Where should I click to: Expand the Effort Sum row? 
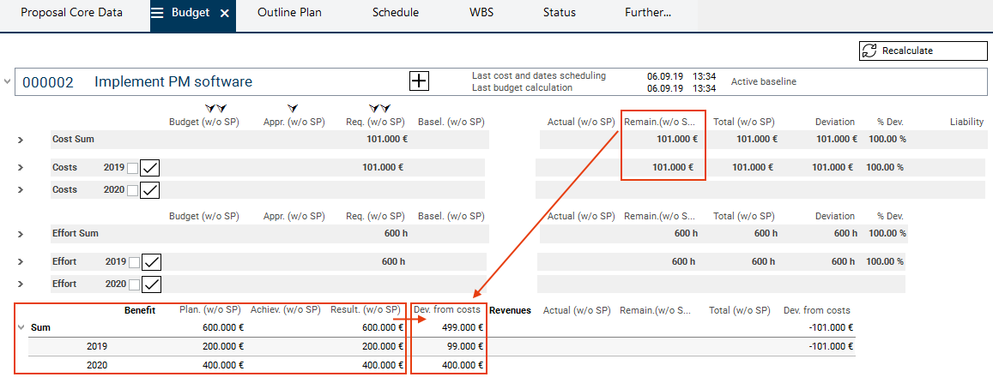point(20,234)
